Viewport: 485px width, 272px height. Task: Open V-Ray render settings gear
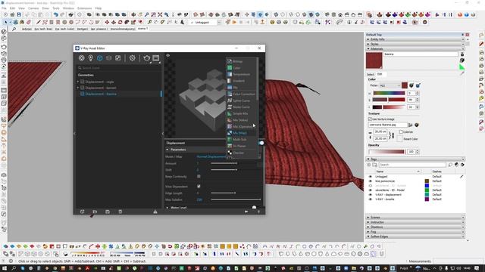132,58
